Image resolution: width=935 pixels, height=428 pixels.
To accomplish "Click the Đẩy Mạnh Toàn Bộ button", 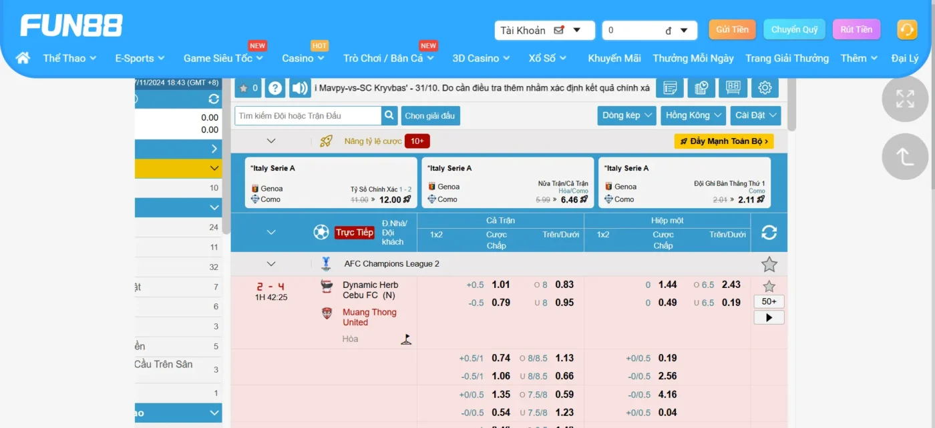I will click(723, 141).
